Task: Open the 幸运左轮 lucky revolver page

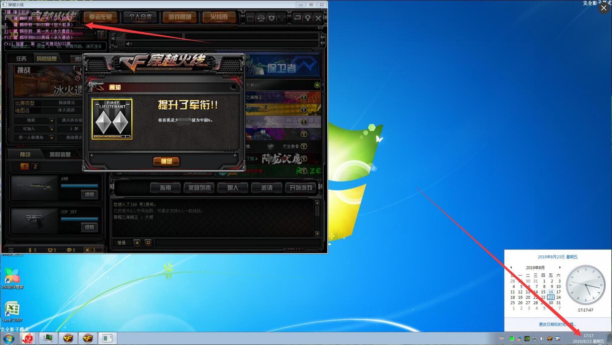Action: click(100, 17)
